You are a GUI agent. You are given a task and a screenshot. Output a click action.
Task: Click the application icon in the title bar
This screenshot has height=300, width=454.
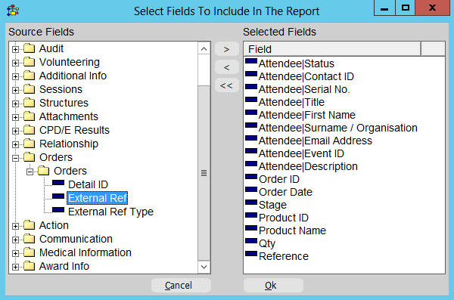pyautogui.click(x=13, y=11)
